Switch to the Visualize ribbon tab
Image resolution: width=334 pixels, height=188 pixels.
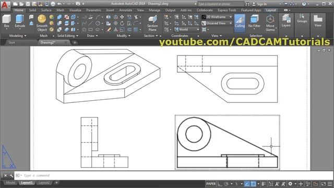75,10
